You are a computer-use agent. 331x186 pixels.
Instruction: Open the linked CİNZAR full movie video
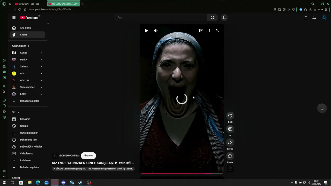pos(93,169)
